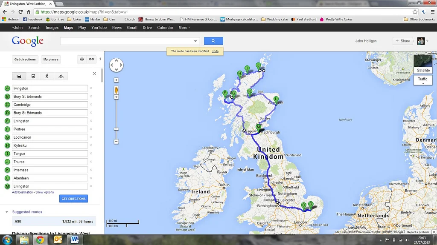This screenshot has width=437, height=245.
Task: Click the blue search magnifier button
Action: [213, 41]
